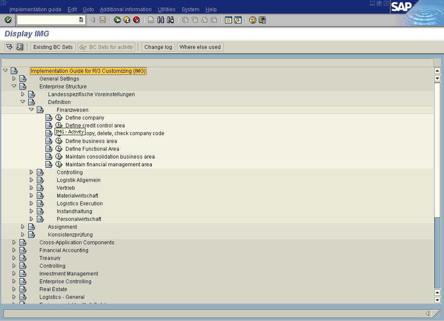Click the Expand subtree icon below the title
Viewport: 444px width, 321px height.
pyautogui.click(x=9, y=47)
